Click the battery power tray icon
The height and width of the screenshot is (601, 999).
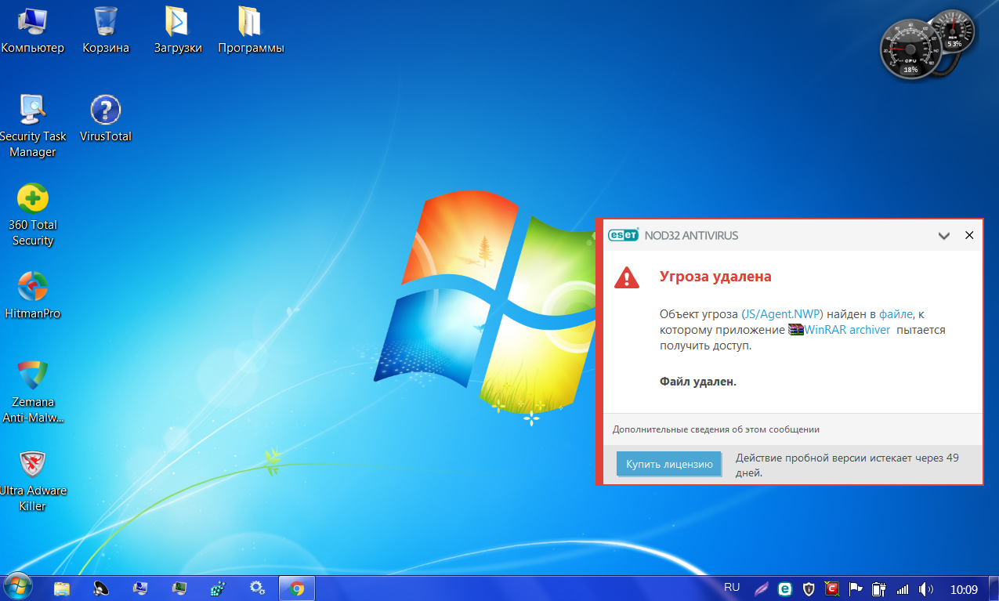click(x=878, y=588)
